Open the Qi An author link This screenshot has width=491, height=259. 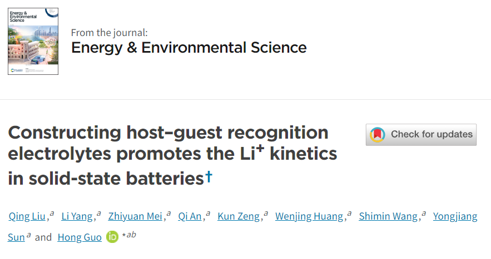tap(190, 216)
